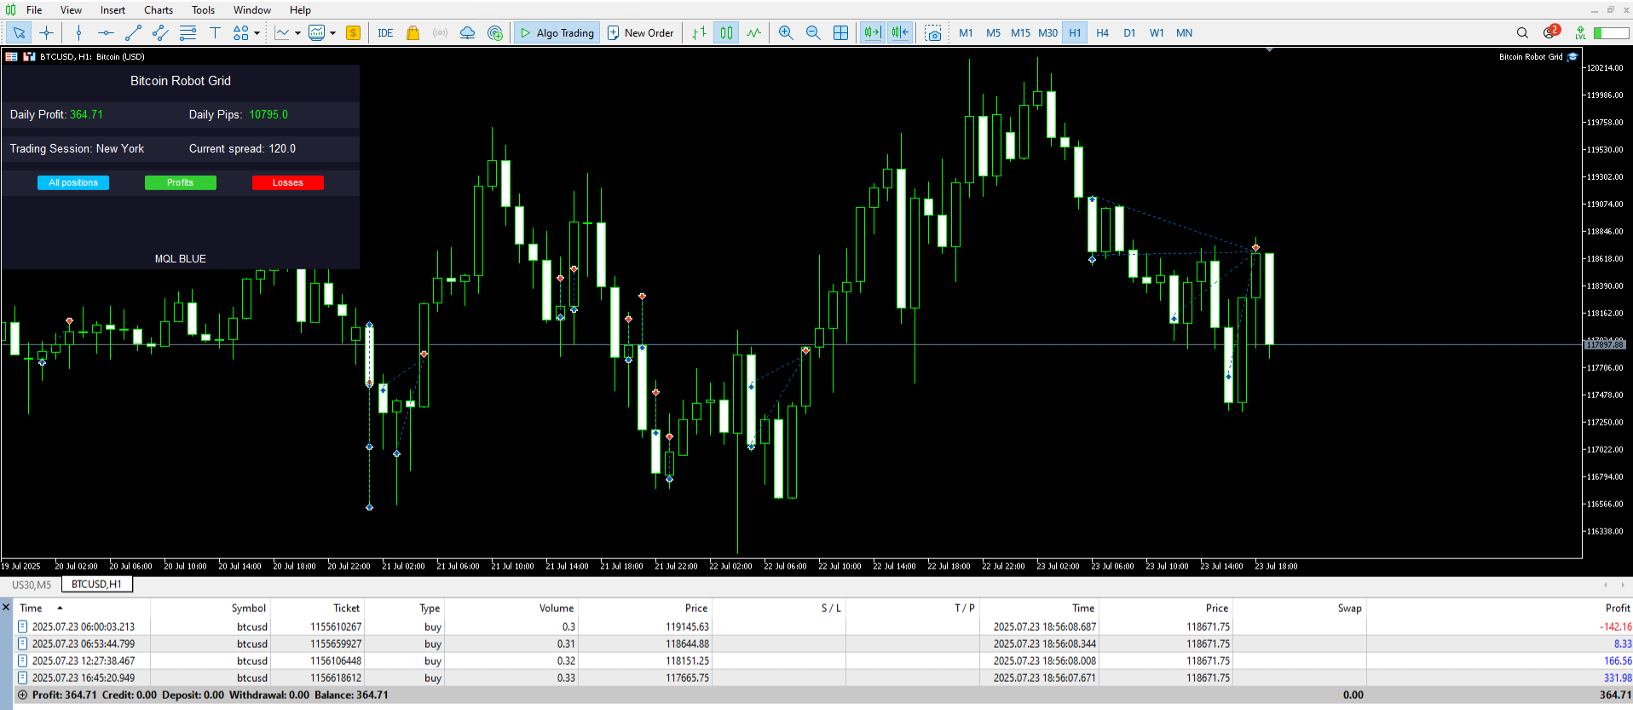This screenshot has height=710, width=1633.
Task: Click the Bitcoin Robot Grid graduation cap icon
Action: coord(1572,57)
